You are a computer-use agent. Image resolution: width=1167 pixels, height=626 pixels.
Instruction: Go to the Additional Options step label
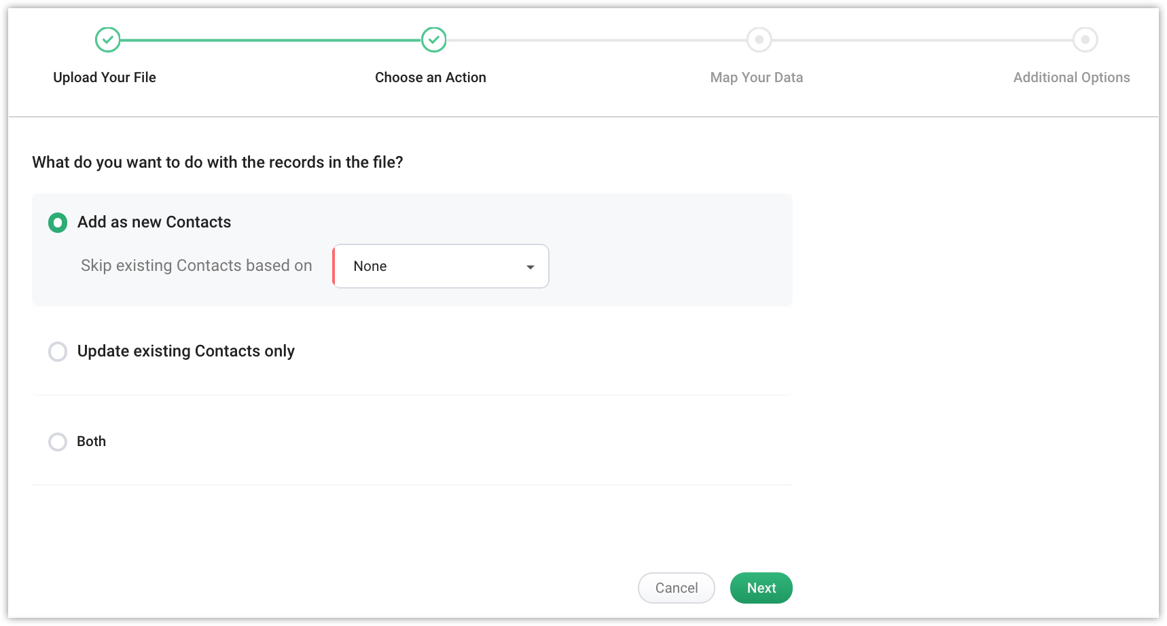(1072, 77)
